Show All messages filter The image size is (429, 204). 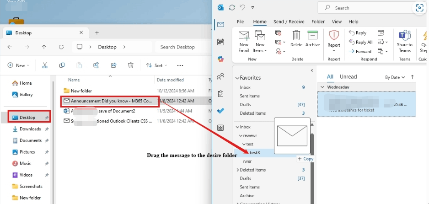(330, 77)
